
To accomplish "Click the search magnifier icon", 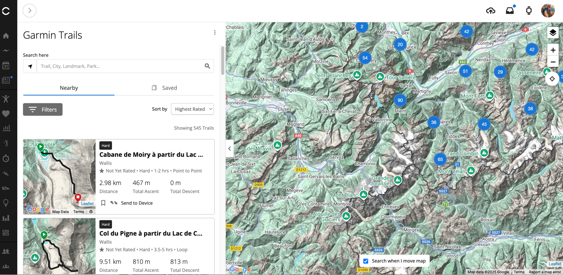I will (x=208, y=66).
